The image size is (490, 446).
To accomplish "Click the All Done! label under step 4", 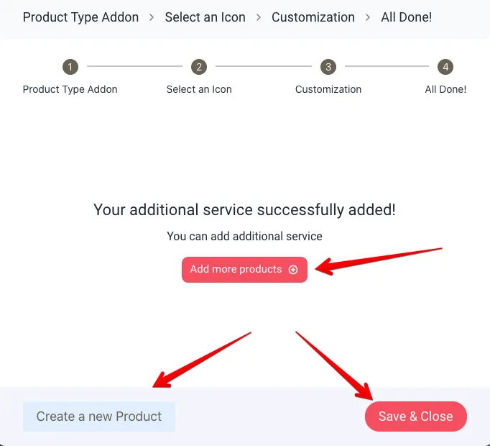I will pyautogui.click(x=445, y=89).
